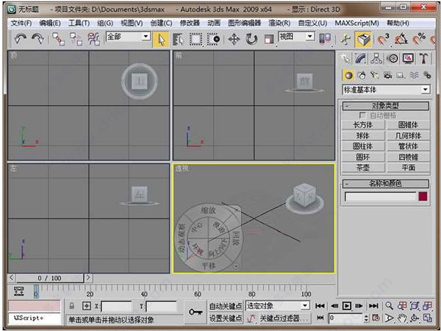
Task: Click the 球体 sphere button
Action: (x=363, y=135)
